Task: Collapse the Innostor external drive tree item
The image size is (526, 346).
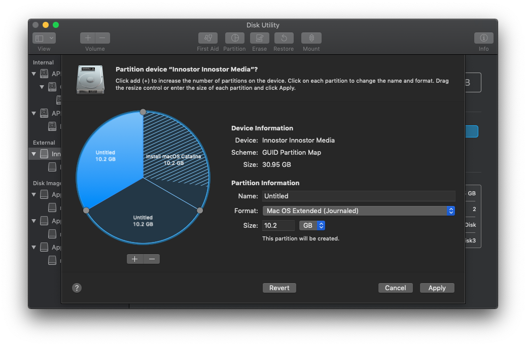Action: 34,154
